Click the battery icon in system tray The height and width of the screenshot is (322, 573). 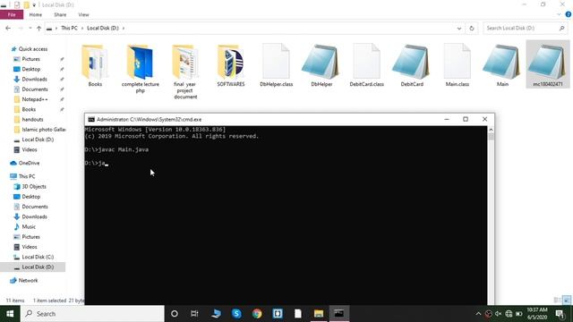(x=519, y=314)
